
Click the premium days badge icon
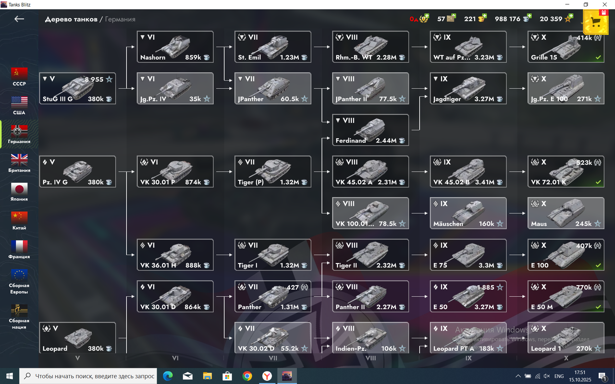pos(424,18)
